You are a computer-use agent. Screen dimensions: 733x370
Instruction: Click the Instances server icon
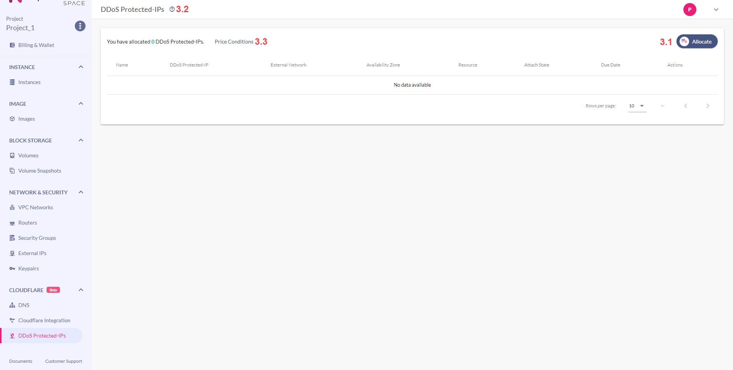point(12,82)
